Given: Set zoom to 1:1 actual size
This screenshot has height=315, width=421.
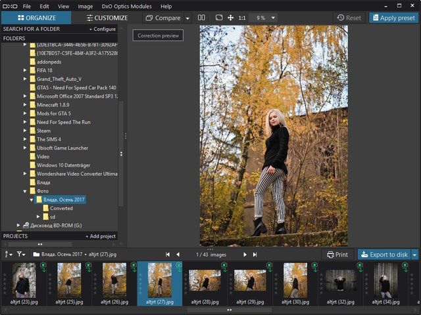Looking at the screenshot, I should click(x=242, y=18).
